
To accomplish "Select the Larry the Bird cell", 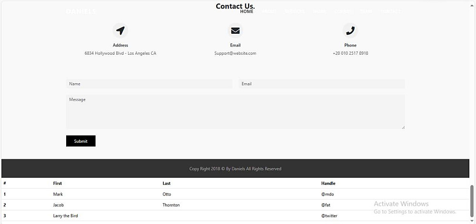I will click(x=65, y=216).
